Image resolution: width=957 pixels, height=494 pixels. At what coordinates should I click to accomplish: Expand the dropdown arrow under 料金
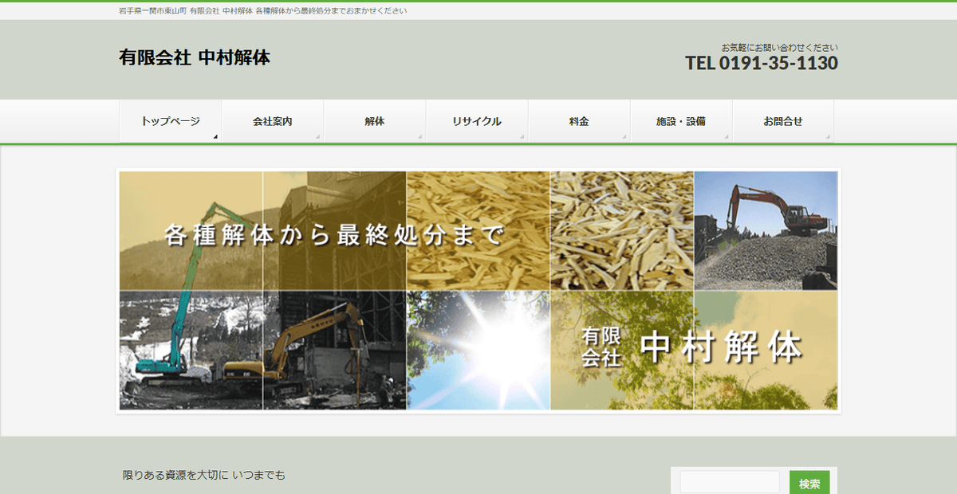[624, 135]
